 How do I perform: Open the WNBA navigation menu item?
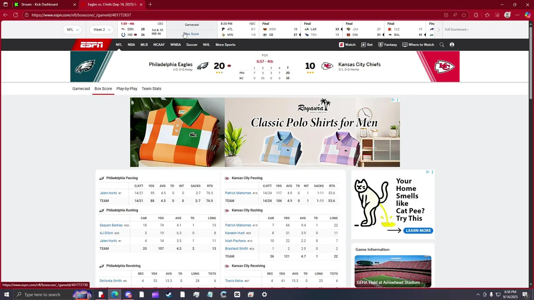click(176, 45)
